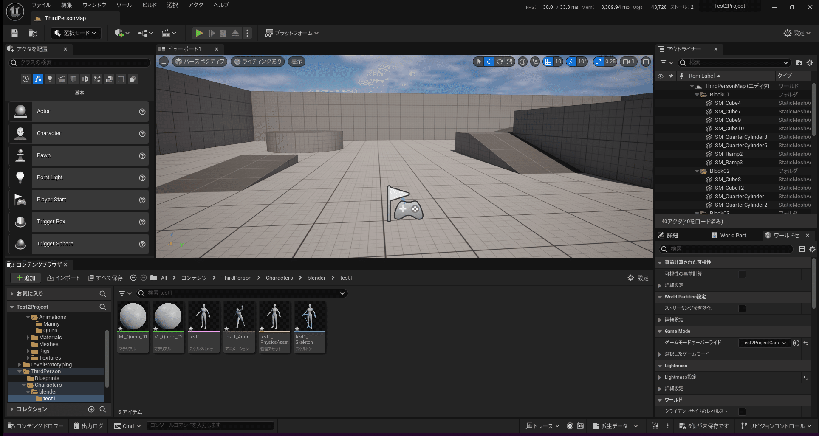Toggle the outliner visibility eye column
The image size is (819, 436).
pyautogui.click(x=661, y=76)
